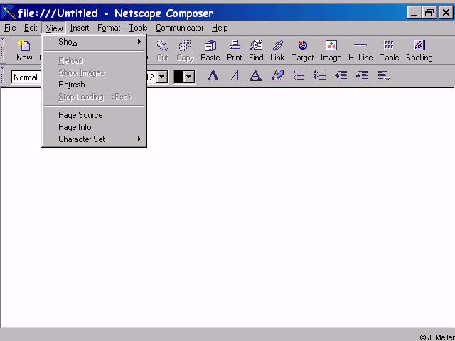Click the grayed Cut toolbar icon
The image size is (455, 341).
point(163,50)
